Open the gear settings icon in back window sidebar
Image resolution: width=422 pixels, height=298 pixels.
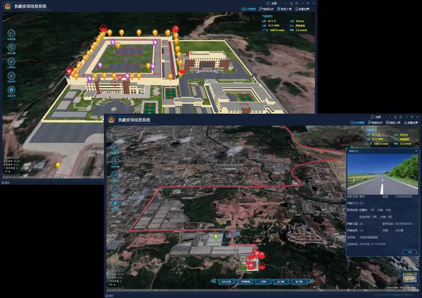(11, 90)
